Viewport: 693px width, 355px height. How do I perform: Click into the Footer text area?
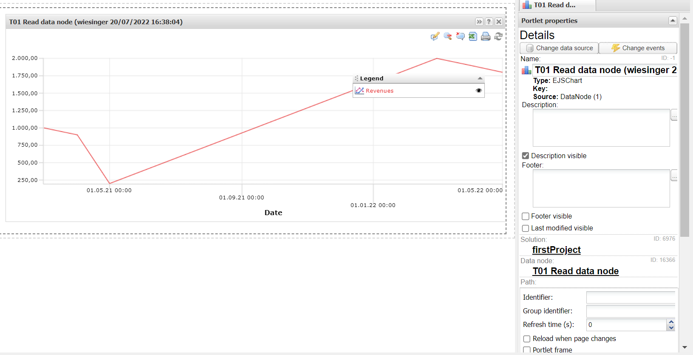[x=601, y=188]
